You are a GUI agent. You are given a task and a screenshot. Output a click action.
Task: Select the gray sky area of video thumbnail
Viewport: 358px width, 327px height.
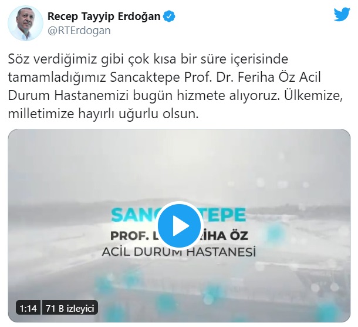coord(179,165)
